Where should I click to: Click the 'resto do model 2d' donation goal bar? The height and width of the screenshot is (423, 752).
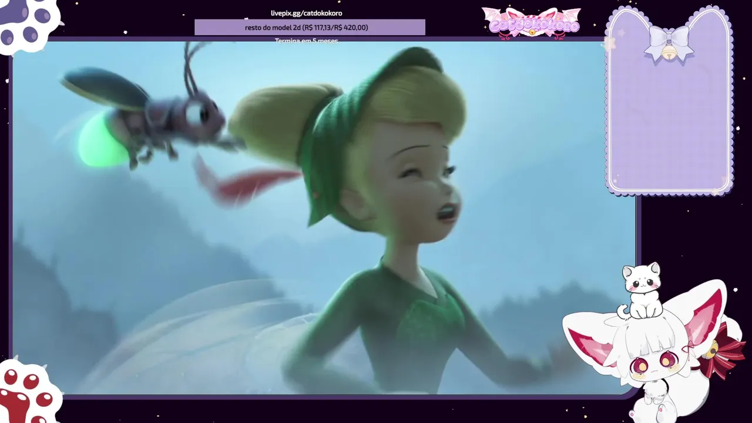click(x=310, y=28)
